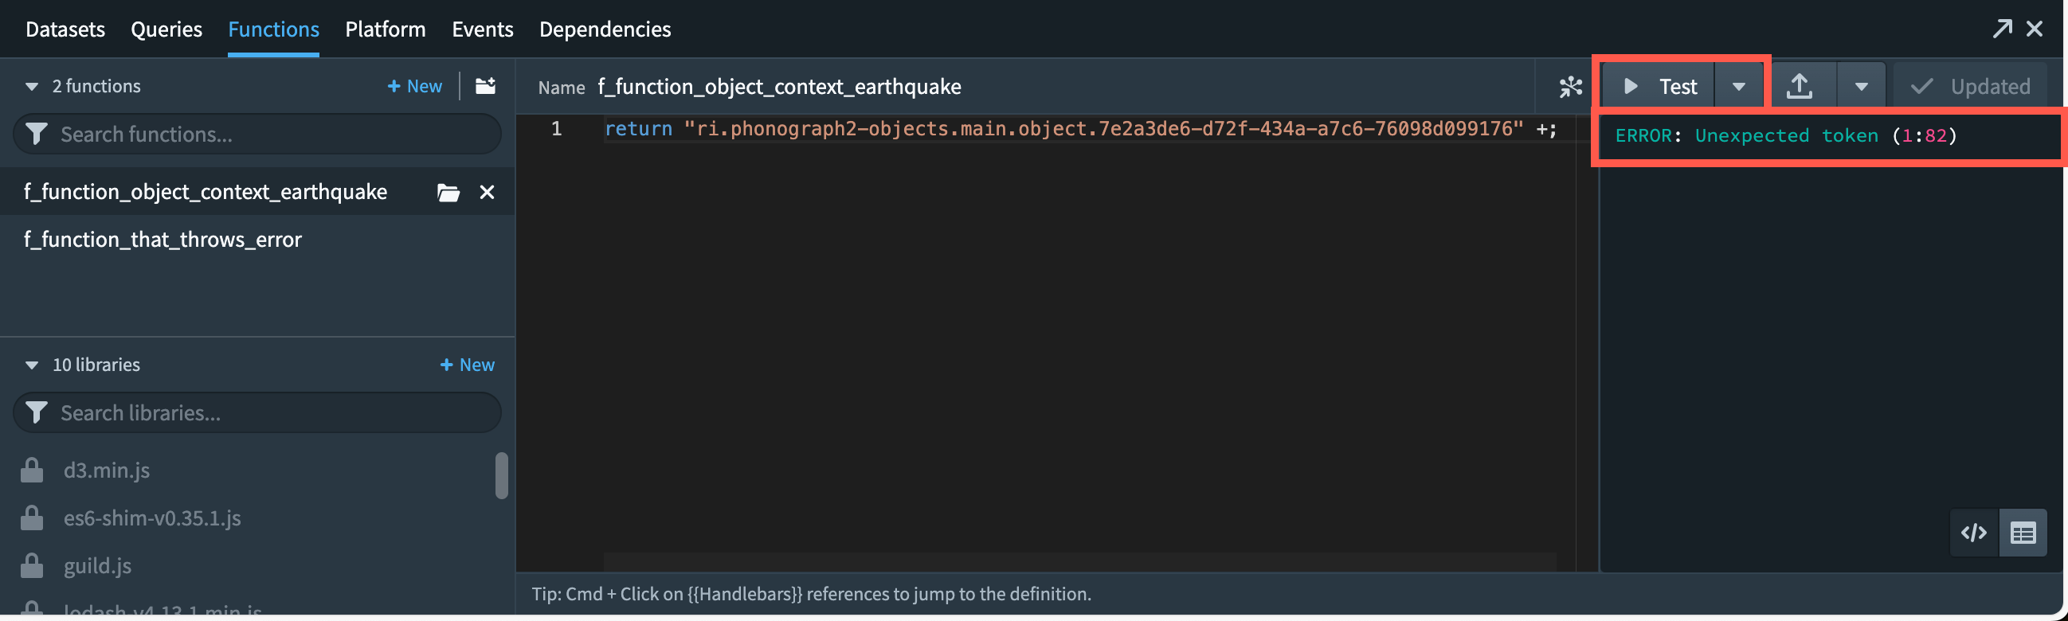Focus the Search libraries field
Screen dimensions: 2068x621
coord(257,413)
